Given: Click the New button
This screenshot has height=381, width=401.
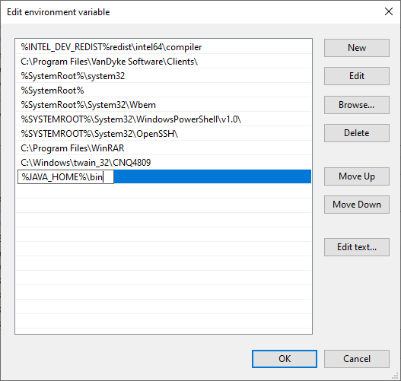Looking at the screenshot, I should pyautogui.click(x=357, y=48).
